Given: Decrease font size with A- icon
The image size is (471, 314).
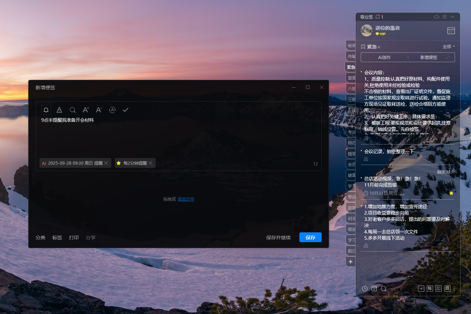Looking at the screenshot, I should pyautogui.click(x=99, y=110).
